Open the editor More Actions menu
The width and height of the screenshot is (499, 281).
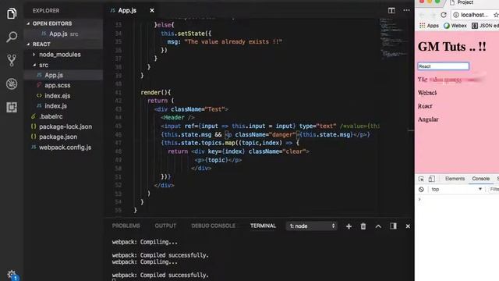(406, 10)
